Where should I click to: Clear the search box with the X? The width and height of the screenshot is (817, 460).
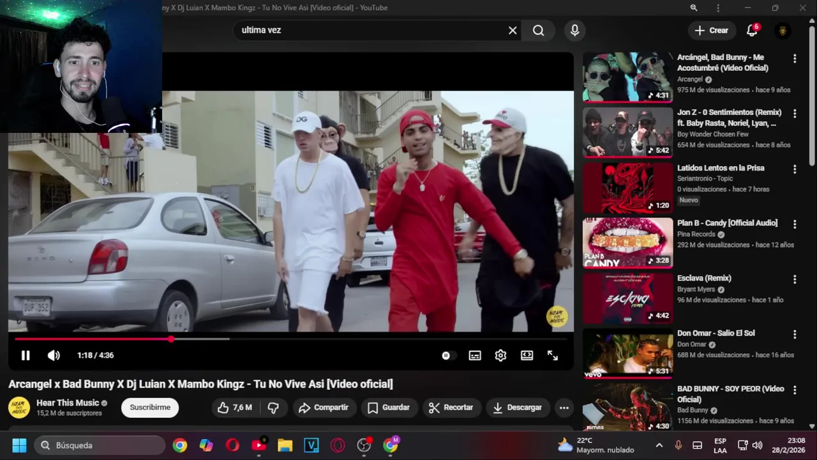point(513,30)
